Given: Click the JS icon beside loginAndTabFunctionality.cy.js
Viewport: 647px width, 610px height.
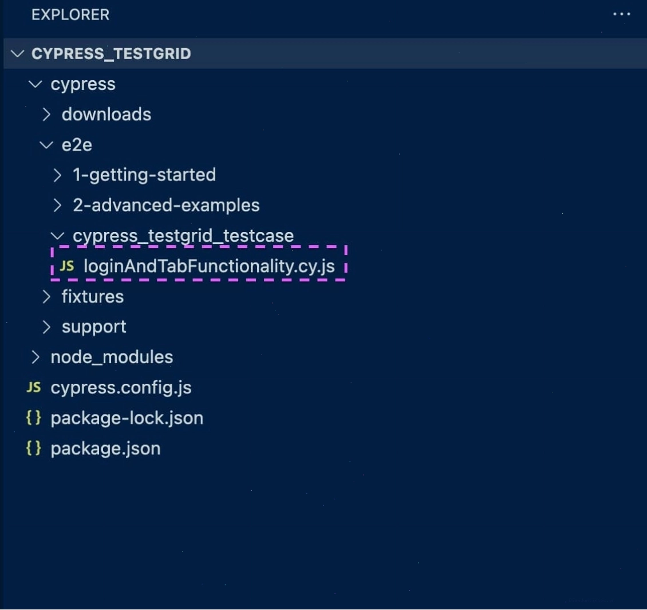Looking at the screenshot, I should [x=67, y=266].
